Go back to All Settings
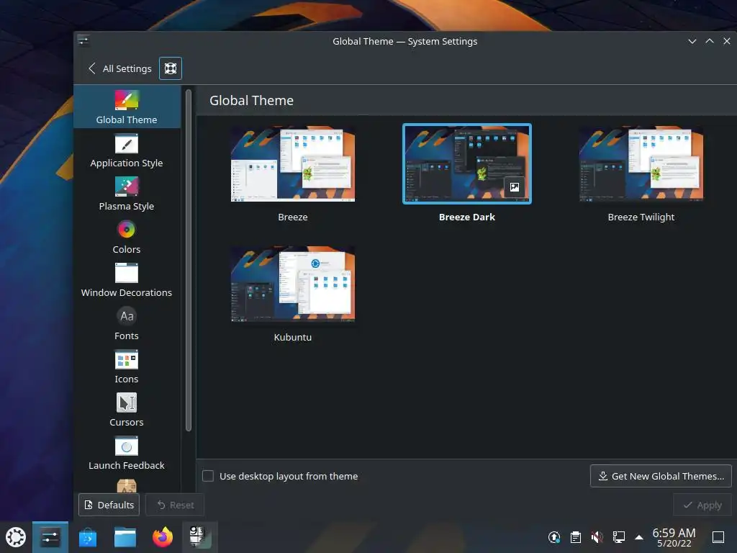This screenshot has height=553, width=737. coord(120,68)
